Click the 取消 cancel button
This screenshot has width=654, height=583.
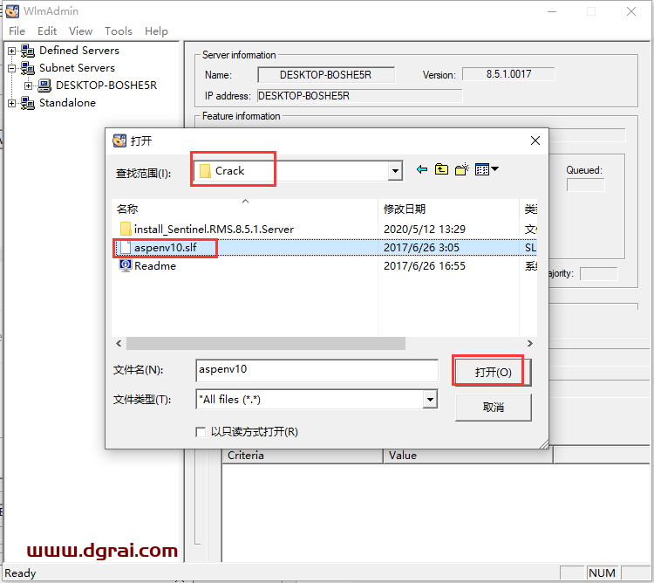pos(493,407)
